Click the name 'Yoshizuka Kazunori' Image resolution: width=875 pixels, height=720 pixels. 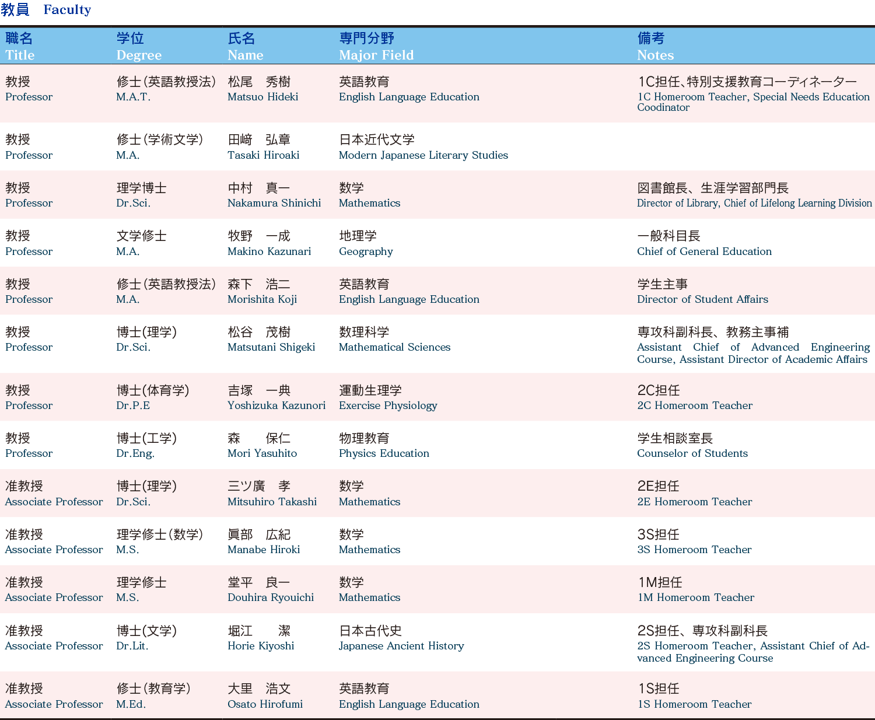pyautogui.click(x=276, y=406)
